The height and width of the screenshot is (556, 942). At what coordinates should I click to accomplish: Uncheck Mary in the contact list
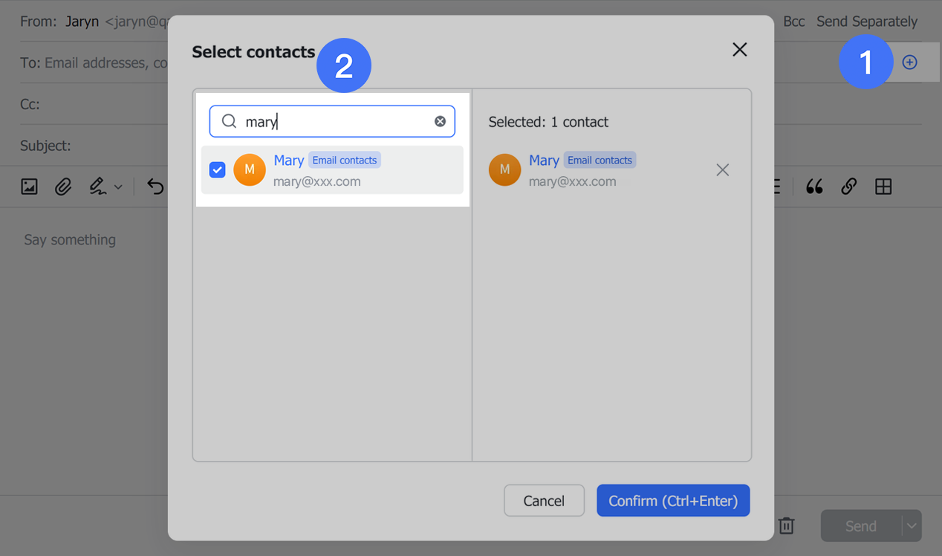point(217,169)
